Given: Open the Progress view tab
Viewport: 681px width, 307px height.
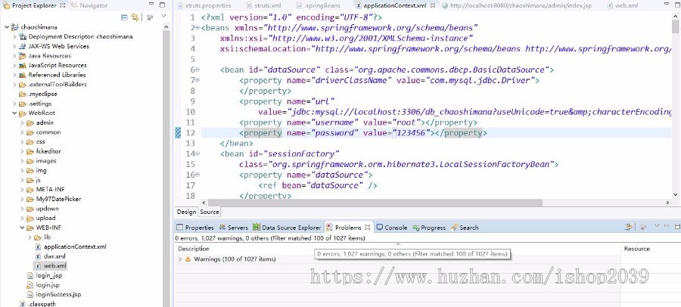Looking at the screenshot, I should [x=429, y=227].
